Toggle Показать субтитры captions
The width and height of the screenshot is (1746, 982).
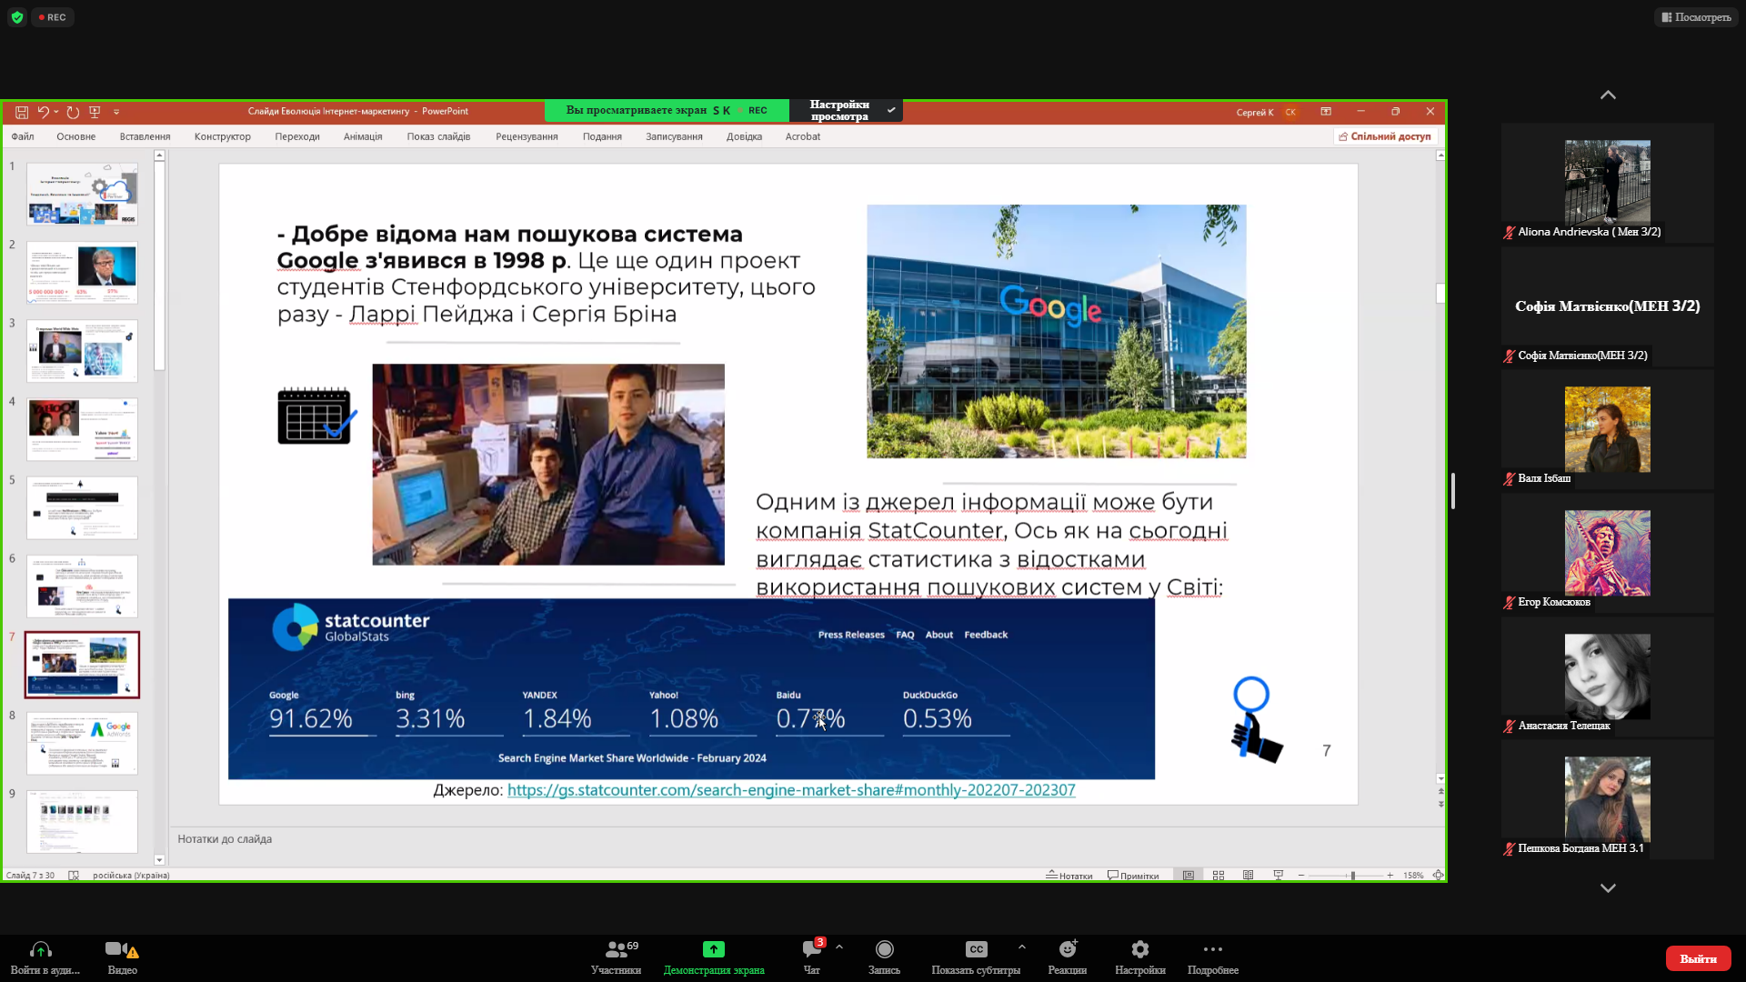click(x=976, y=957)
